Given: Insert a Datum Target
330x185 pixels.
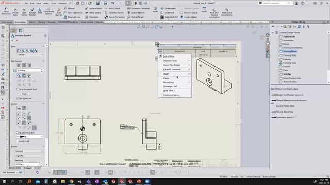Looking at the screenshot, I should pyautogui.click(x=135, y=17).
